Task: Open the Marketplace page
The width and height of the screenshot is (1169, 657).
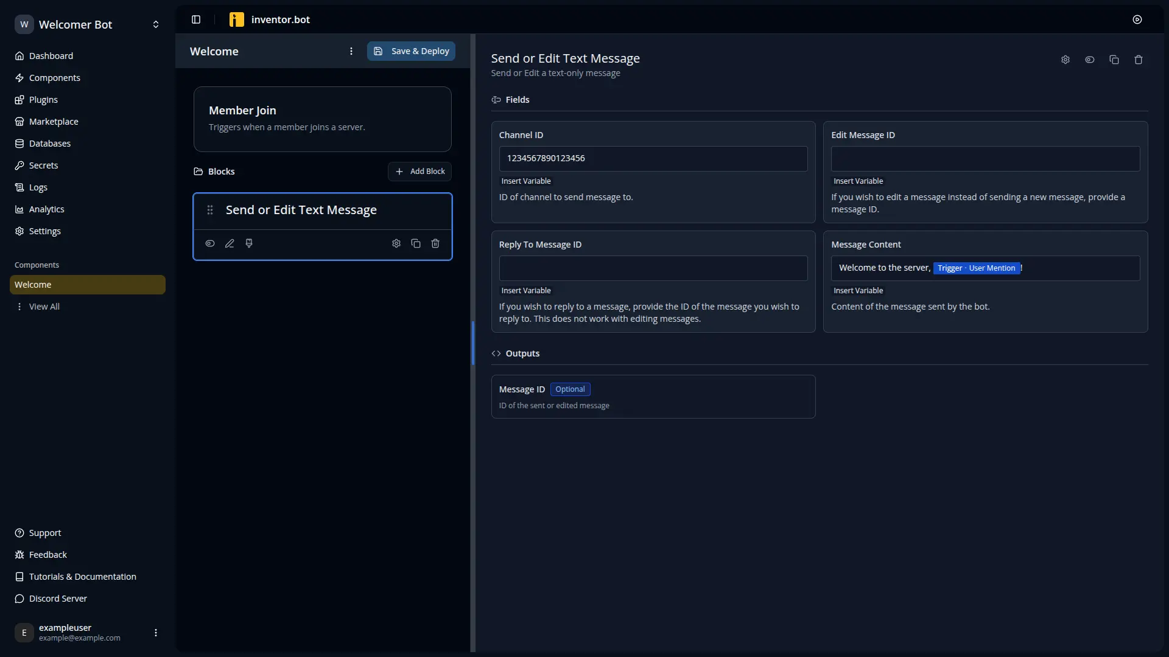Action: click(x=54, y=121)
